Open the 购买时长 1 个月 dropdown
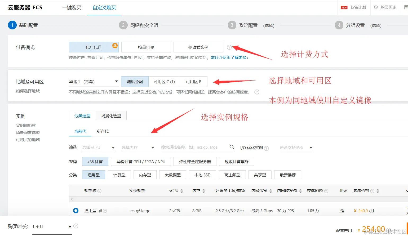 click(52, 227)
